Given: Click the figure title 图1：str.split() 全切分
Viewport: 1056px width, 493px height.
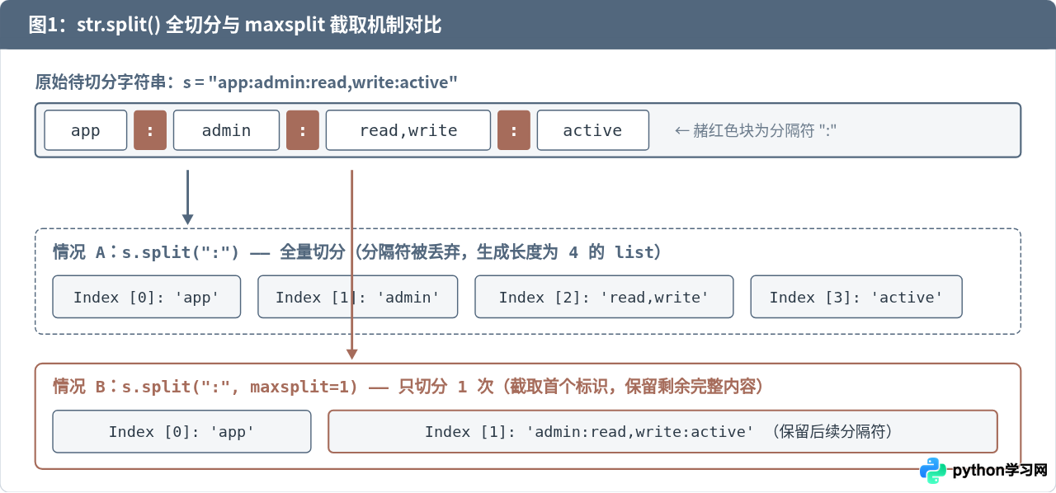Looking at the screenshot, I should tap(235, 25).
